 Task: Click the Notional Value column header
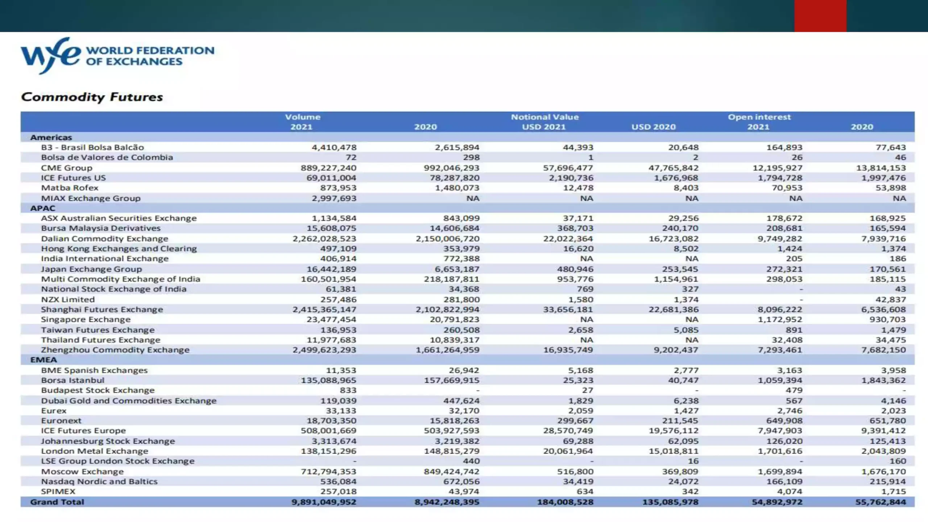coord(544,117)
